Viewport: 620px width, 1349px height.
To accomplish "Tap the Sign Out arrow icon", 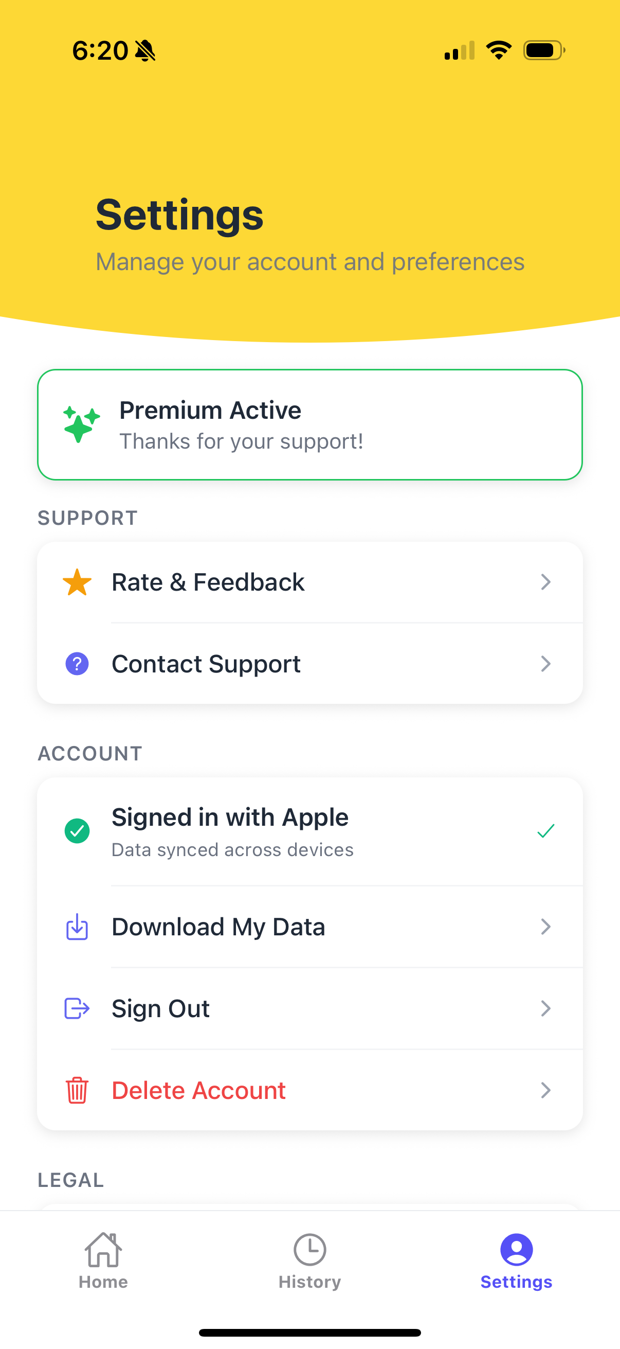I will pos(77,1008).
